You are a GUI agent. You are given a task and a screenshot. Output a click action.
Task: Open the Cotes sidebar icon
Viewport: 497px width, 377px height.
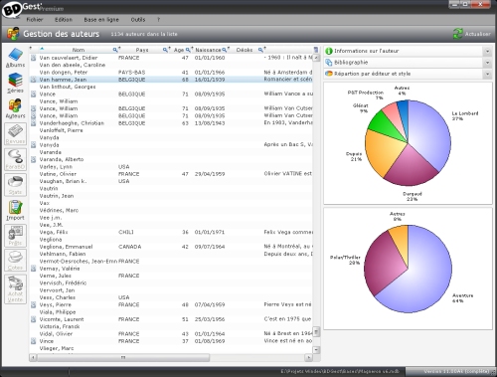pos(15,261)
